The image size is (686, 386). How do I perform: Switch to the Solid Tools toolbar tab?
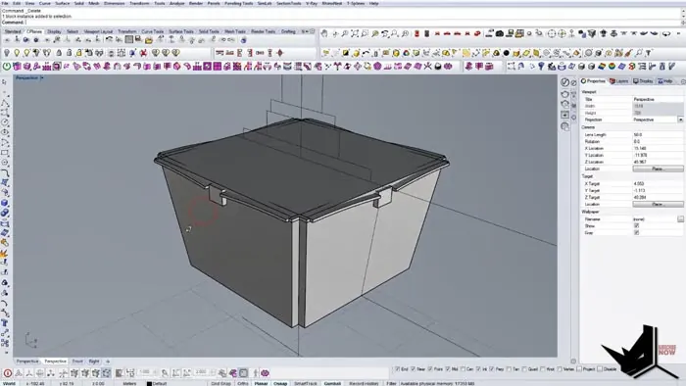pos(209,31)
